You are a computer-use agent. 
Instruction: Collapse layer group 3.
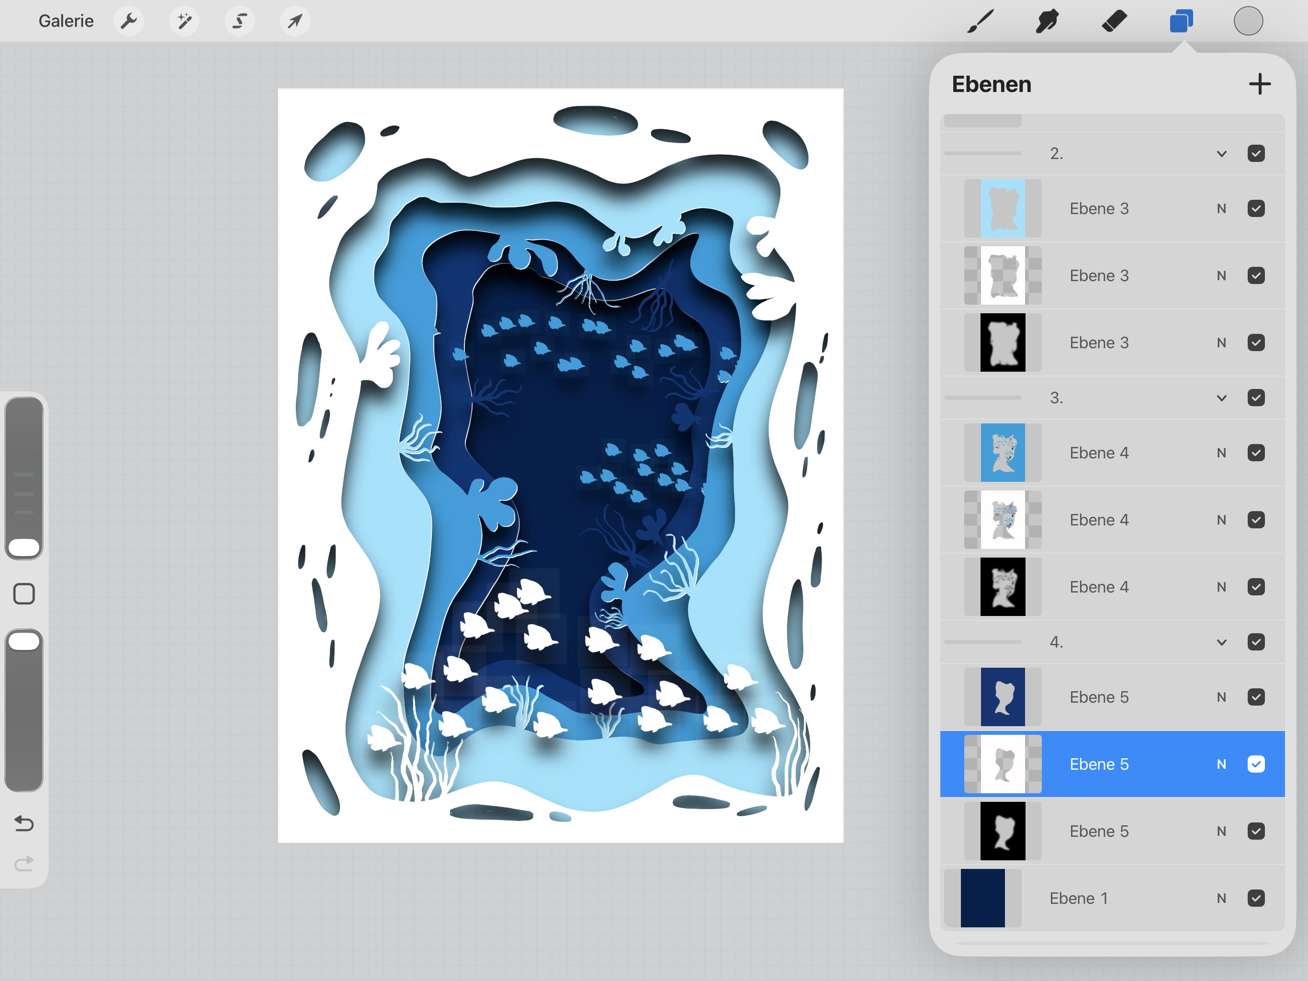click(x=1221, y=398)
